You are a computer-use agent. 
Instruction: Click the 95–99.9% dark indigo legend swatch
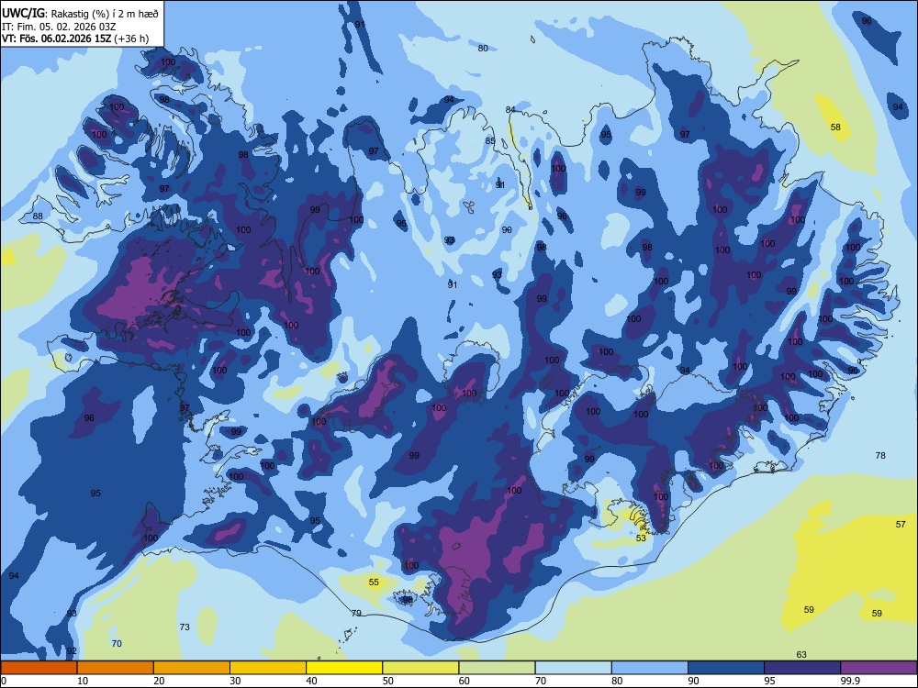[x=802, y=668]
